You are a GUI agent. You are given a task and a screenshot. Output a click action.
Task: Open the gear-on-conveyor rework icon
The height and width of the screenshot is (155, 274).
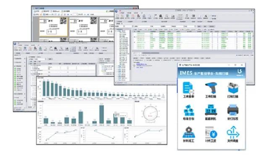coord(189,132)
